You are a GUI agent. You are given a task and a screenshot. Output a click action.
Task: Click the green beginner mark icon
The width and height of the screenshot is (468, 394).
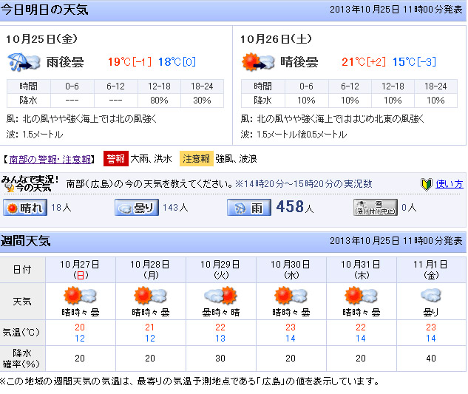[x=426, y=184]
